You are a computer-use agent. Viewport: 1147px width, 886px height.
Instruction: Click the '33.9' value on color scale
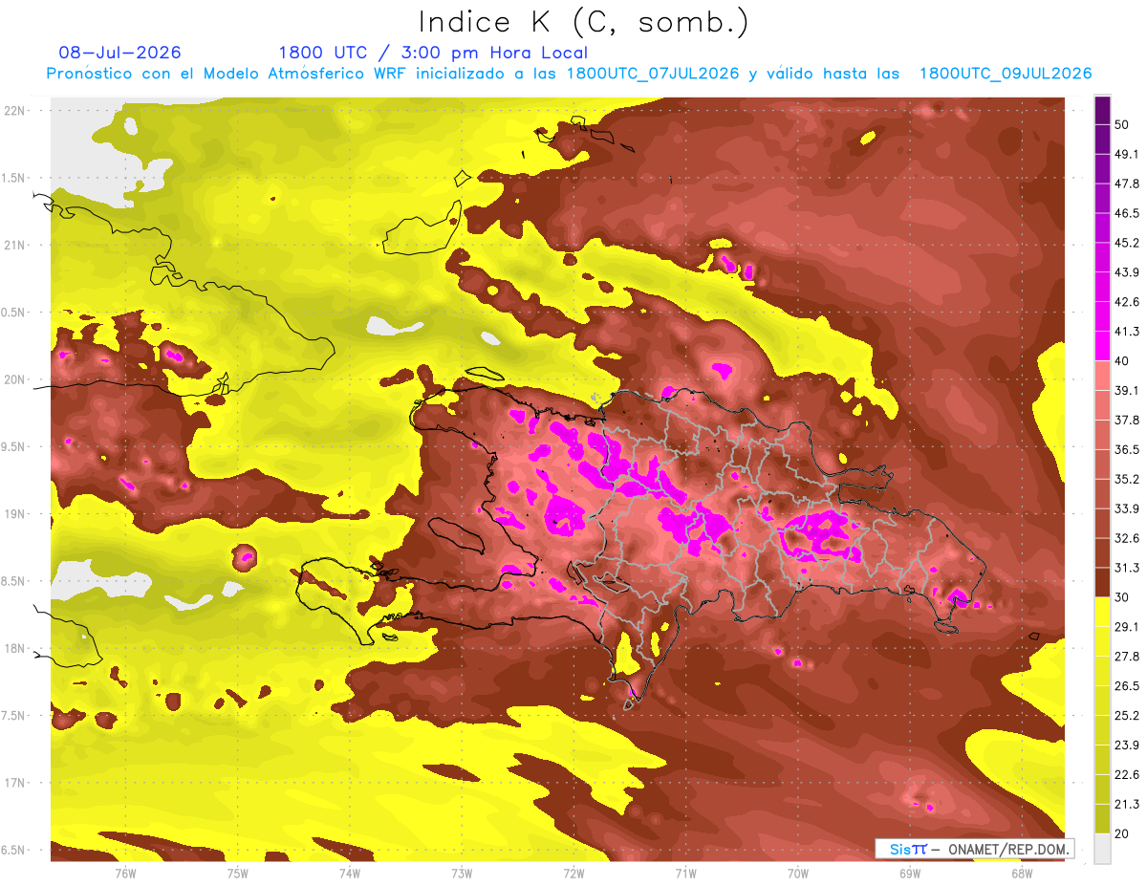pos(1126,508)
